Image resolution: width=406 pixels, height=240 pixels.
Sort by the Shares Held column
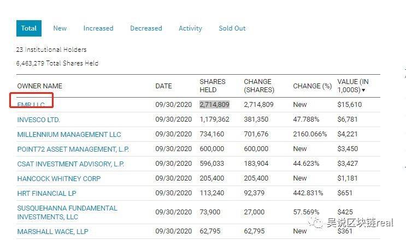click(x=213, y=86)
